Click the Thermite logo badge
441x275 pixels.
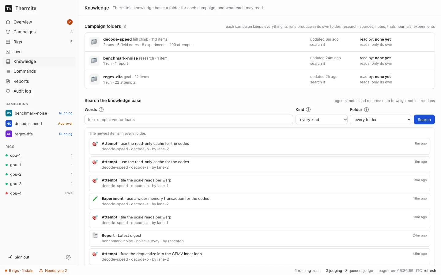pos(9,9)
